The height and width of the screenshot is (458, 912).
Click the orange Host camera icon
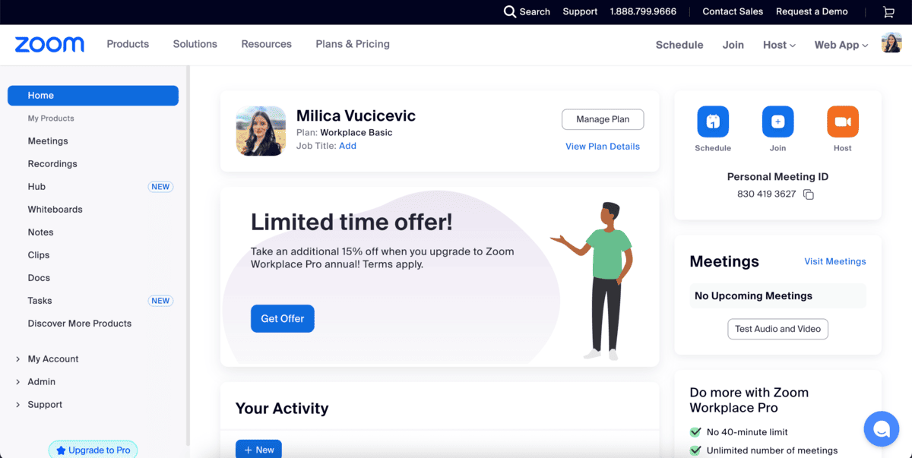(x=843, y=122)
